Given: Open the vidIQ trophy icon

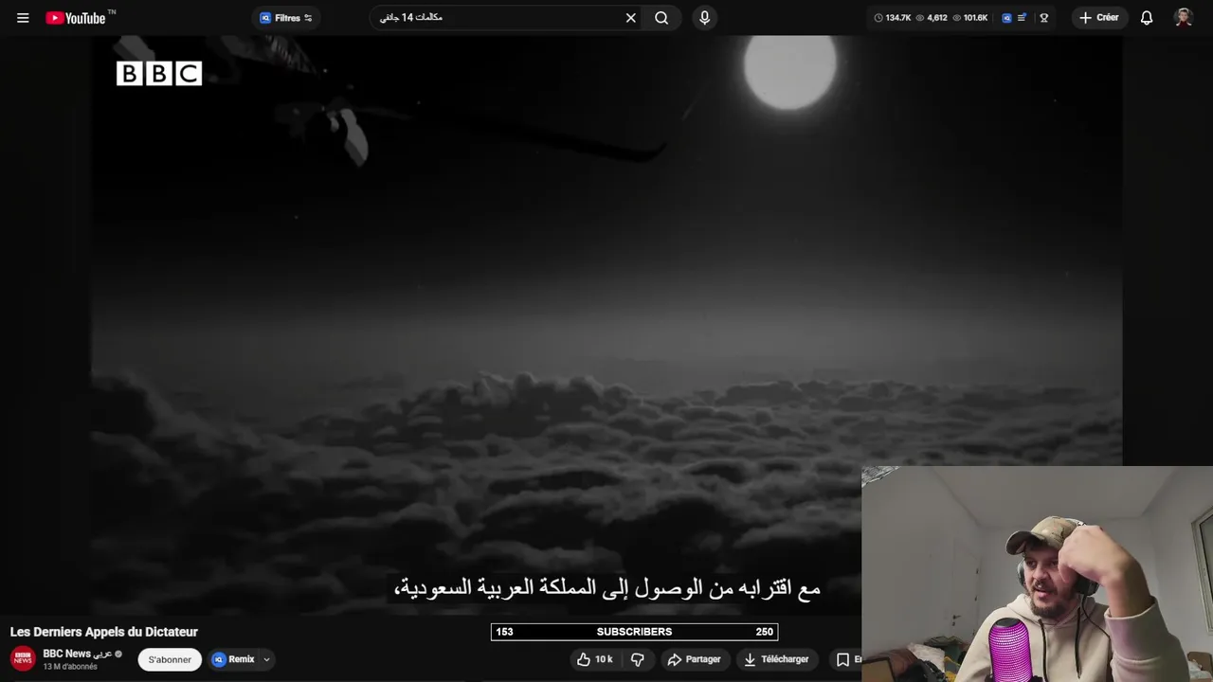Looking at the screenshot, I should pyautogui.click(x=1043, y=18).
